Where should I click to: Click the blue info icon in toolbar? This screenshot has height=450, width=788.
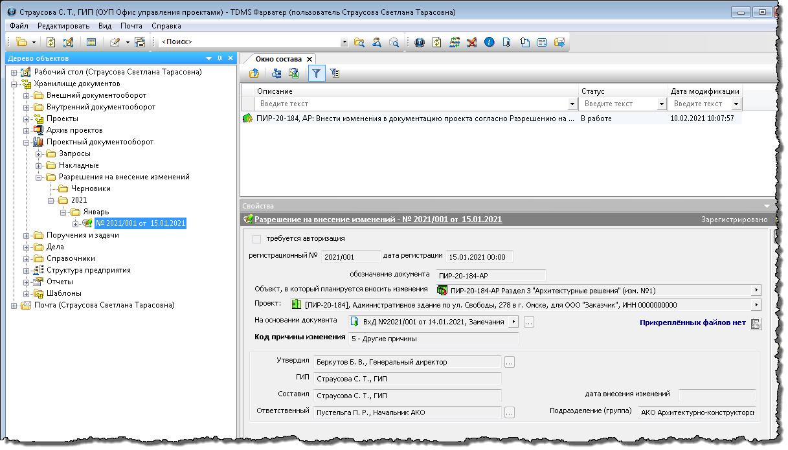click(x=490, y=42)
